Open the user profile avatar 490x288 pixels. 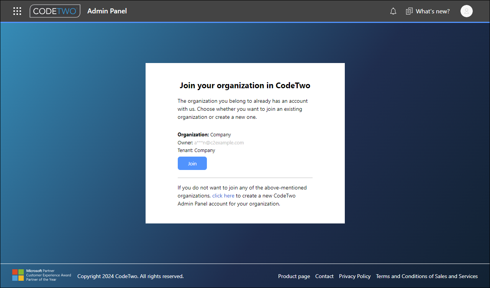pos(466,11)
